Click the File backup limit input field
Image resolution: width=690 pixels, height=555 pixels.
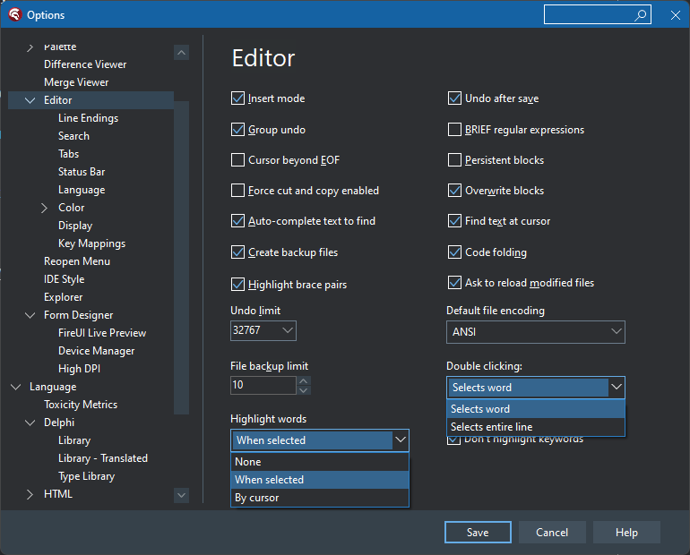[263, 385]
